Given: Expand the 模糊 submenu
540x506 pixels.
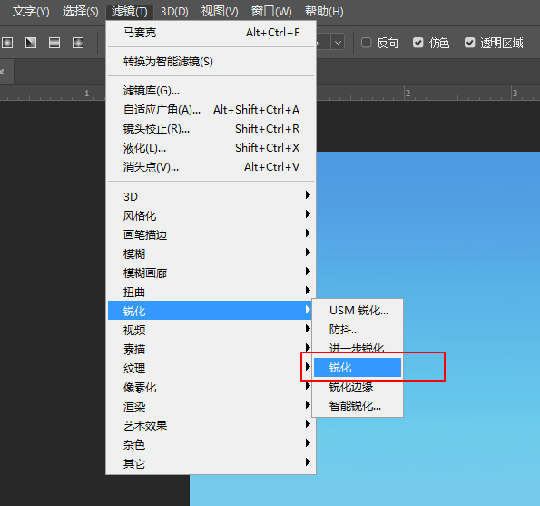Looking at the screenshot, I should point(211,254).
